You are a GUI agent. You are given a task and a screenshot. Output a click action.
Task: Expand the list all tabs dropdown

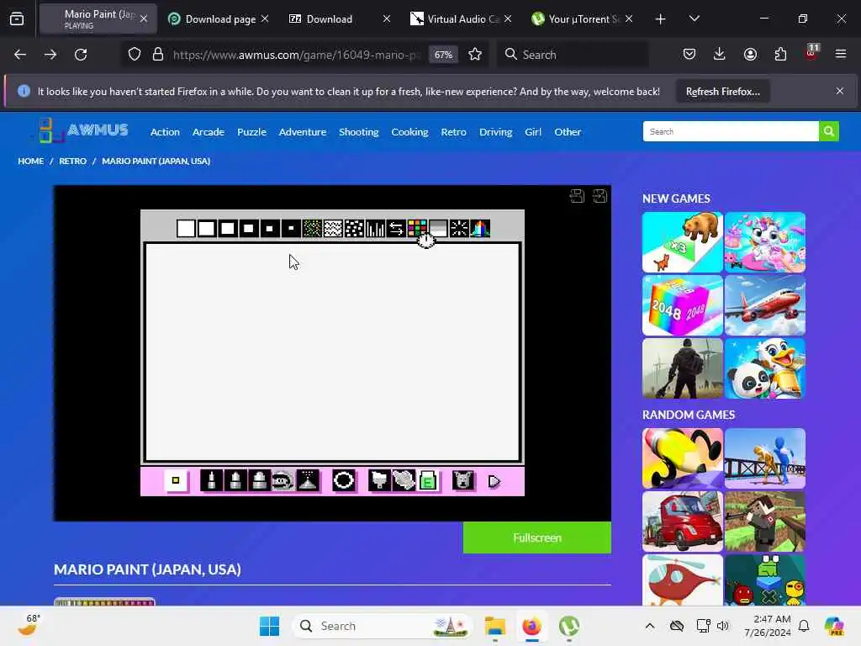coord(694,19)
